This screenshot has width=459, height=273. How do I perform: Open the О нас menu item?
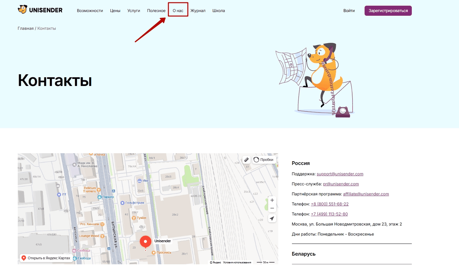coord(178,11)
